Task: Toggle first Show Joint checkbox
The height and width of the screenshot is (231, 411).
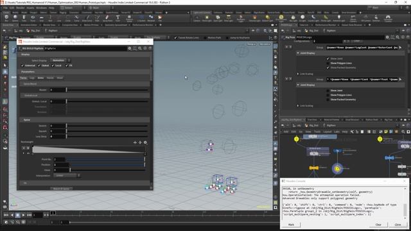Action: pos(328,58)
